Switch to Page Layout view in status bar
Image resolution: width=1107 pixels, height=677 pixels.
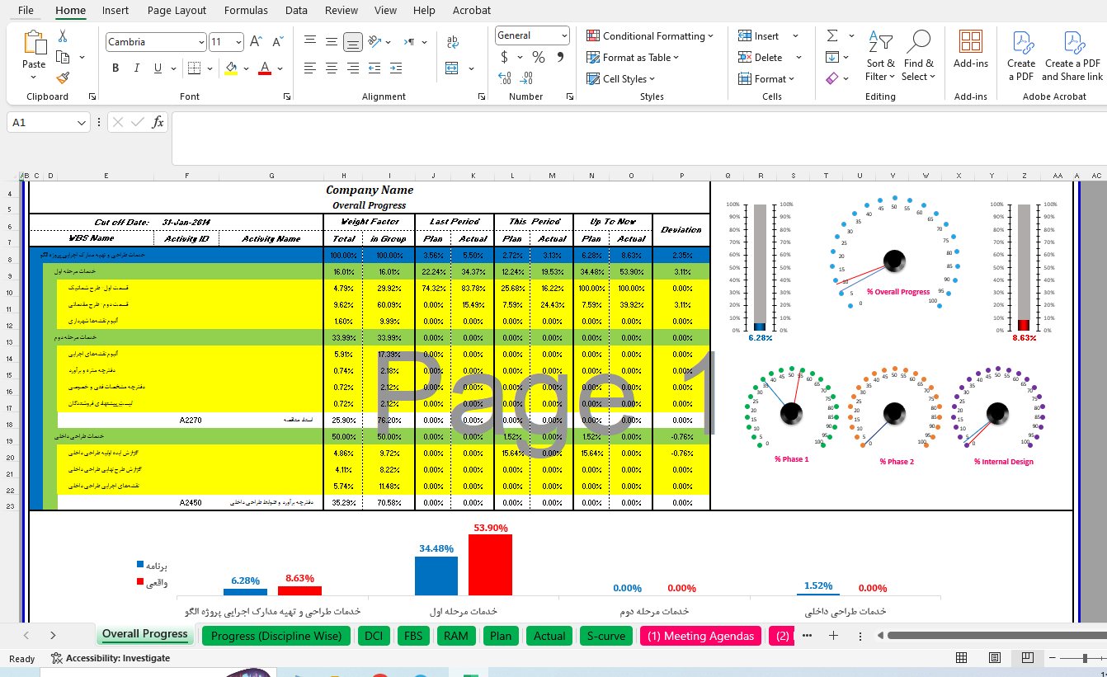coord(995,658)
